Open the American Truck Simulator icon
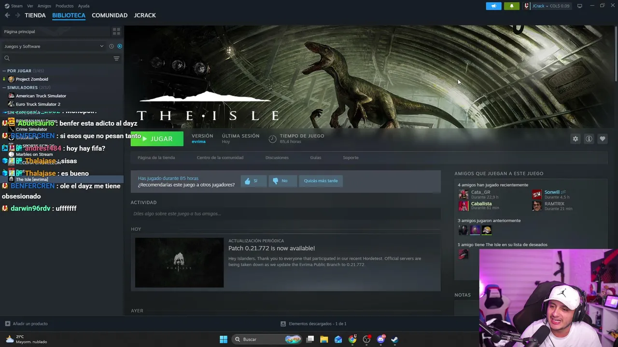The image size is (618, 347). coord(11,96)
